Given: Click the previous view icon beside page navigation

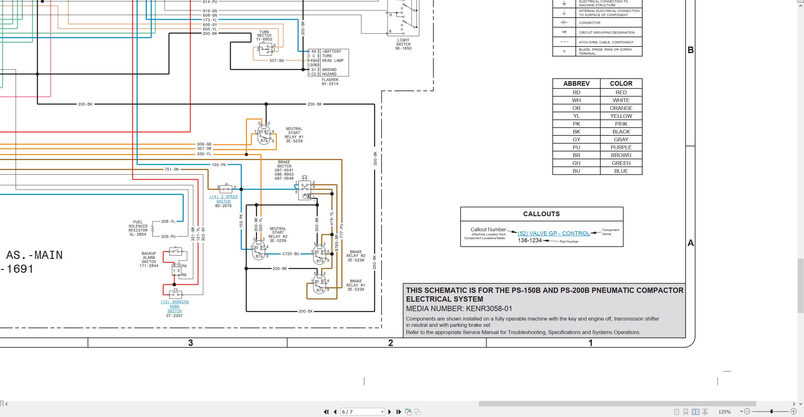Looking at the screenshot, I should [408, 412].
